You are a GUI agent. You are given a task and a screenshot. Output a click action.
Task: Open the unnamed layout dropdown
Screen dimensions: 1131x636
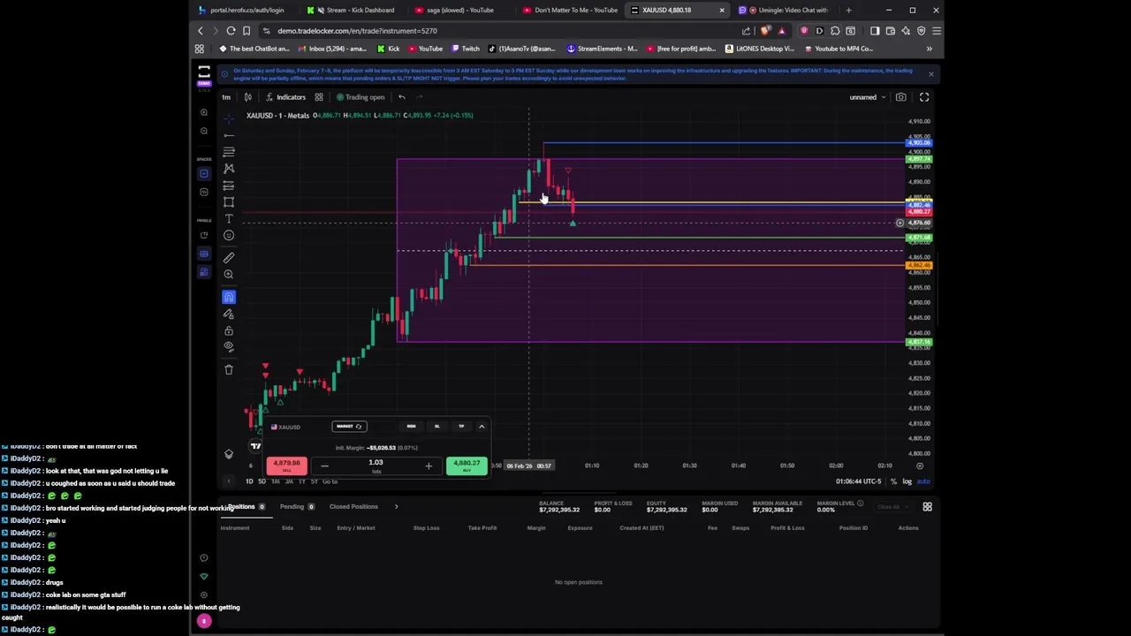coord(867,97)
